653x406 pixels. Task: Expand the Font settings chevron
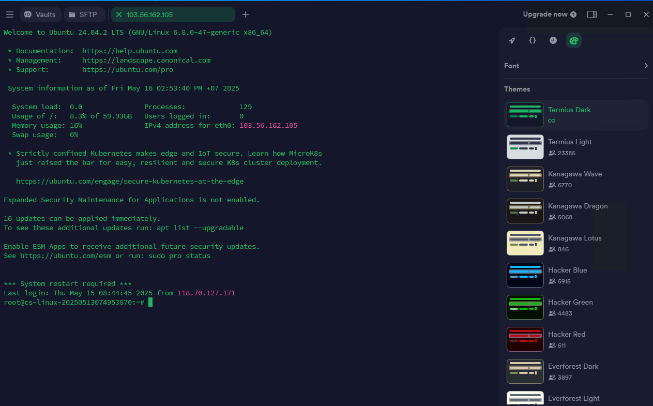pos(646,66)
